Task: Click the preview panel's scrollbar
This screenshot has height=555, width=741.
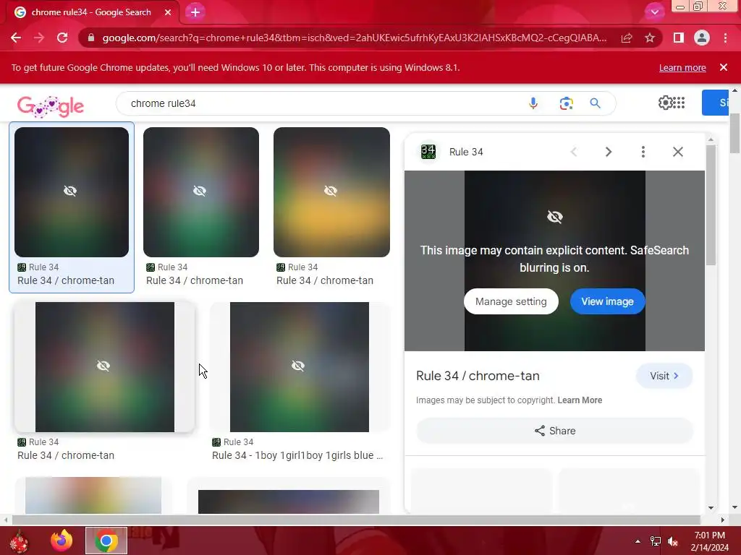Action: click(711, 205)
